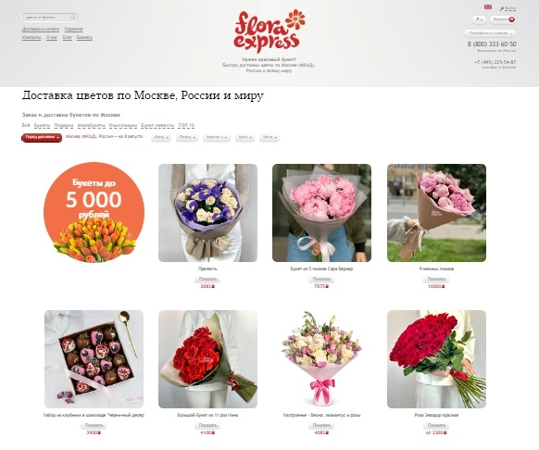Image resolution: width=539 pixels, height=450 pixels.
Task: Click Показать under the Прелесть bouquet
Action: [x=207, y=279]
